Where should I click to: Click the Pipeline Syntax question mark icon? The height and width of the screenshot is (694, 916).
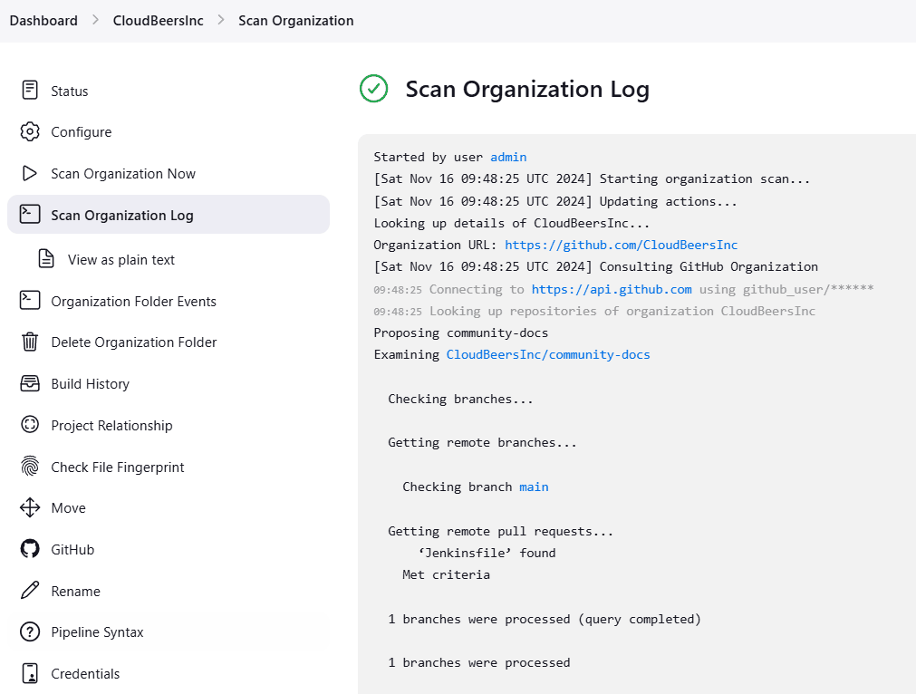pos(30,632)
